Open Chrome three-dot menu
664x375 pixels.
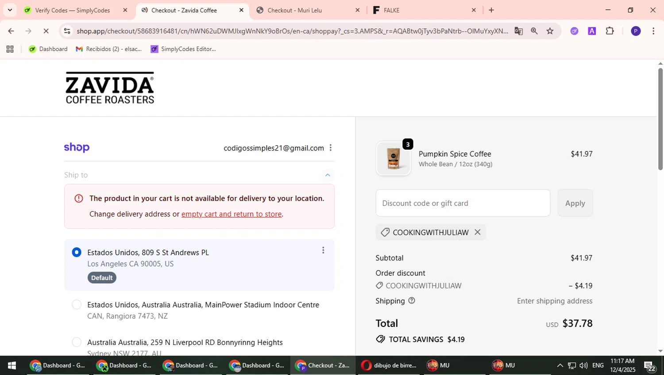pyautogui.click(x=653, y=31)
